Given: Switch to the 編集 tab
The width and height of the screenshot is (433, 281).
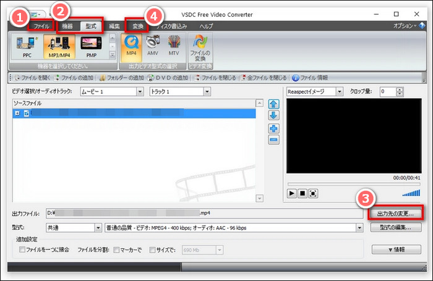Looking at the screenshot, I should click(114, 26).
